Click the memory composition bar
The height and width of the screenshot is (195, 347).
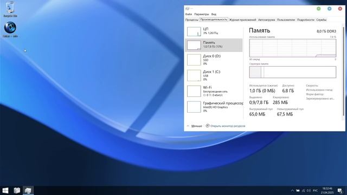[293, 72]
